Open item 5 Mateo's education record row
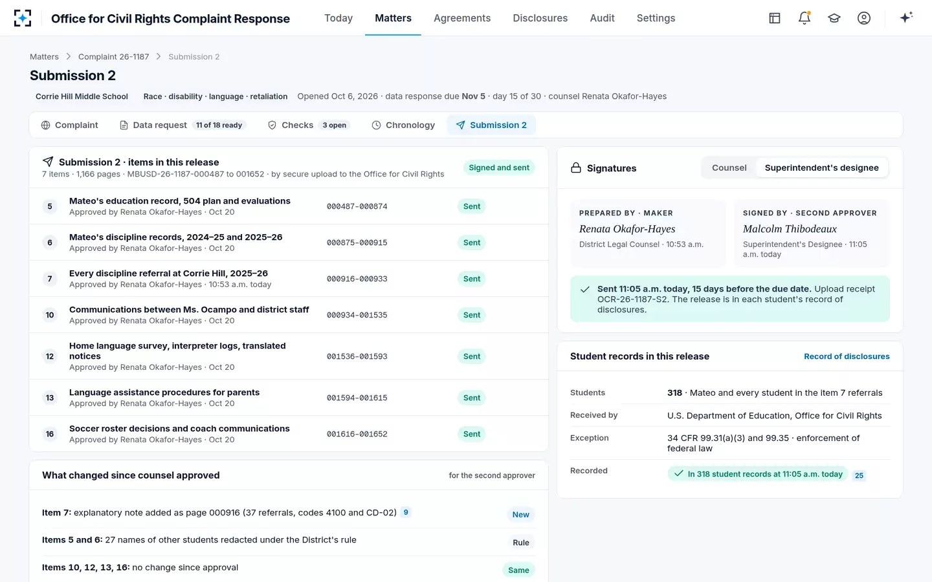The height and width of the screenshot is (582, 932). [289, 206]
